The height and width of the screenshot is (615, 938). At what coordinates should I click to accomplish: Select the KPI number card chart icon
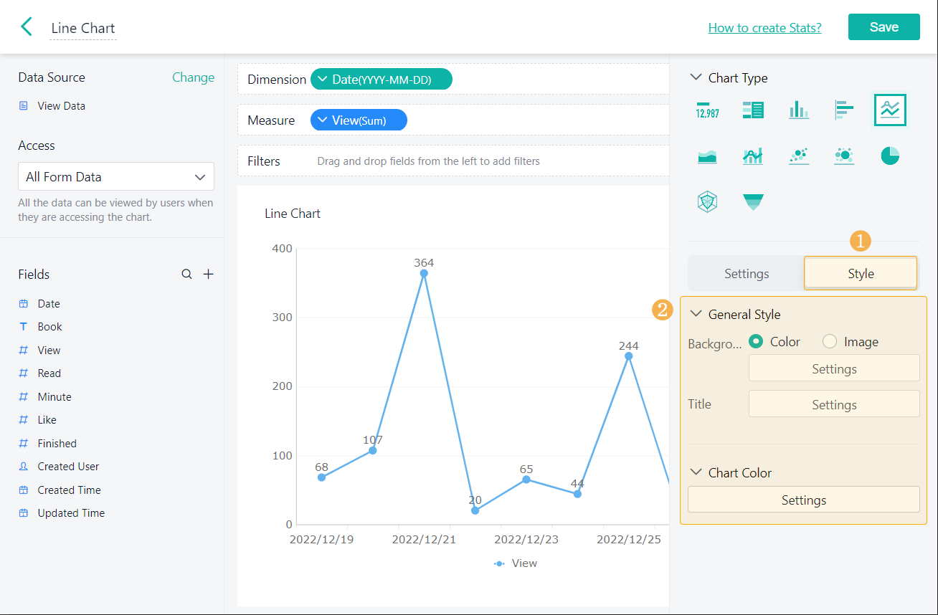point(707,110)
